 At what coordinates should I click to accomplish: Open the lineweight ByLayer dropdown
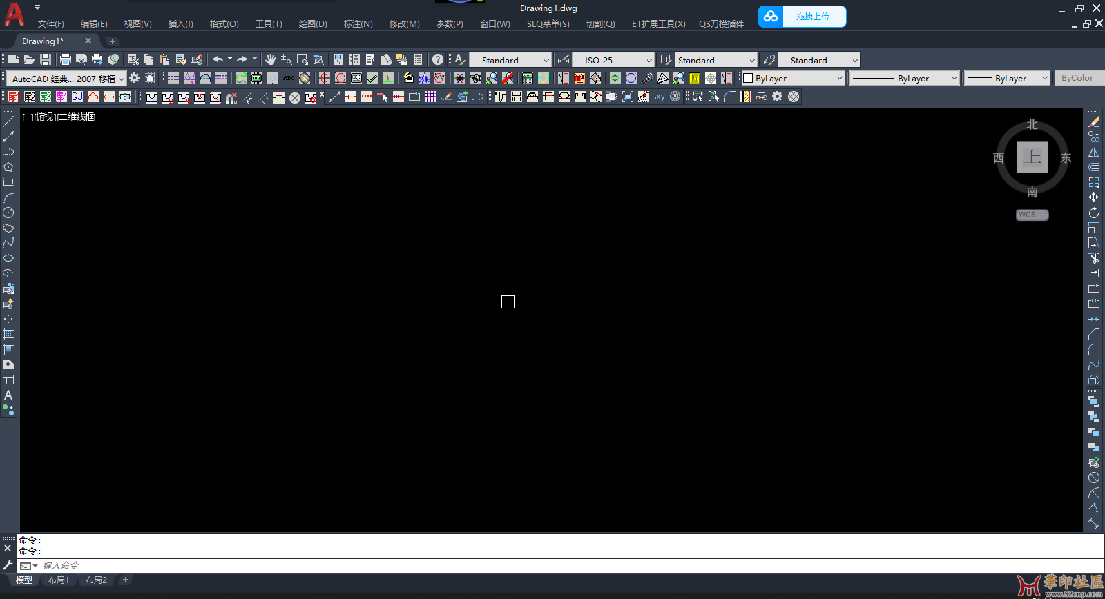pyautogui.click(x=1008, y=78)
